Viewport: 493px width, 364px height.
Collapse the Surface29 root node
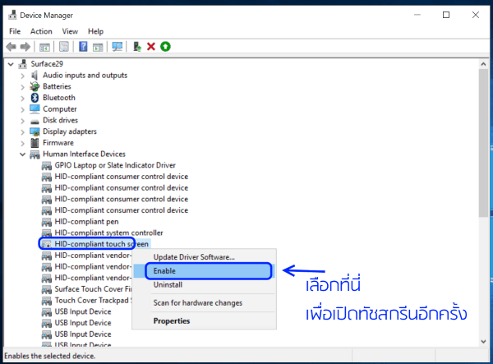pyautogui.click(x=10, y=64)
